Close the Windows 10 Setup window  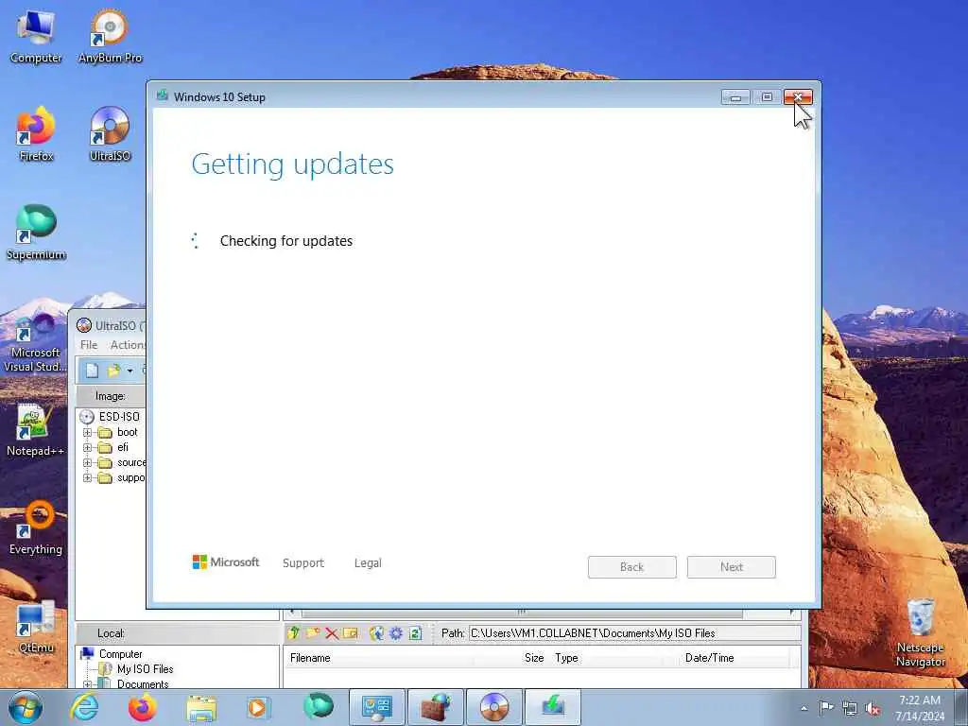coord(798,97)
